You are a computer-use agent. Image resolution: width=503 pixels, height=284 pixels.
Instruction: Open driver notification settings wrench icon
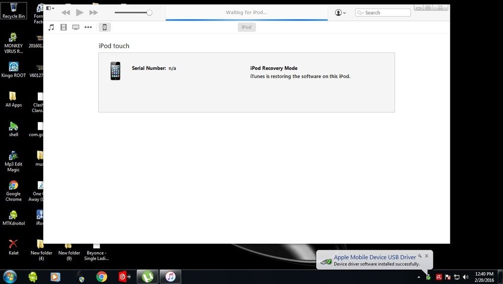click(420, 256)
